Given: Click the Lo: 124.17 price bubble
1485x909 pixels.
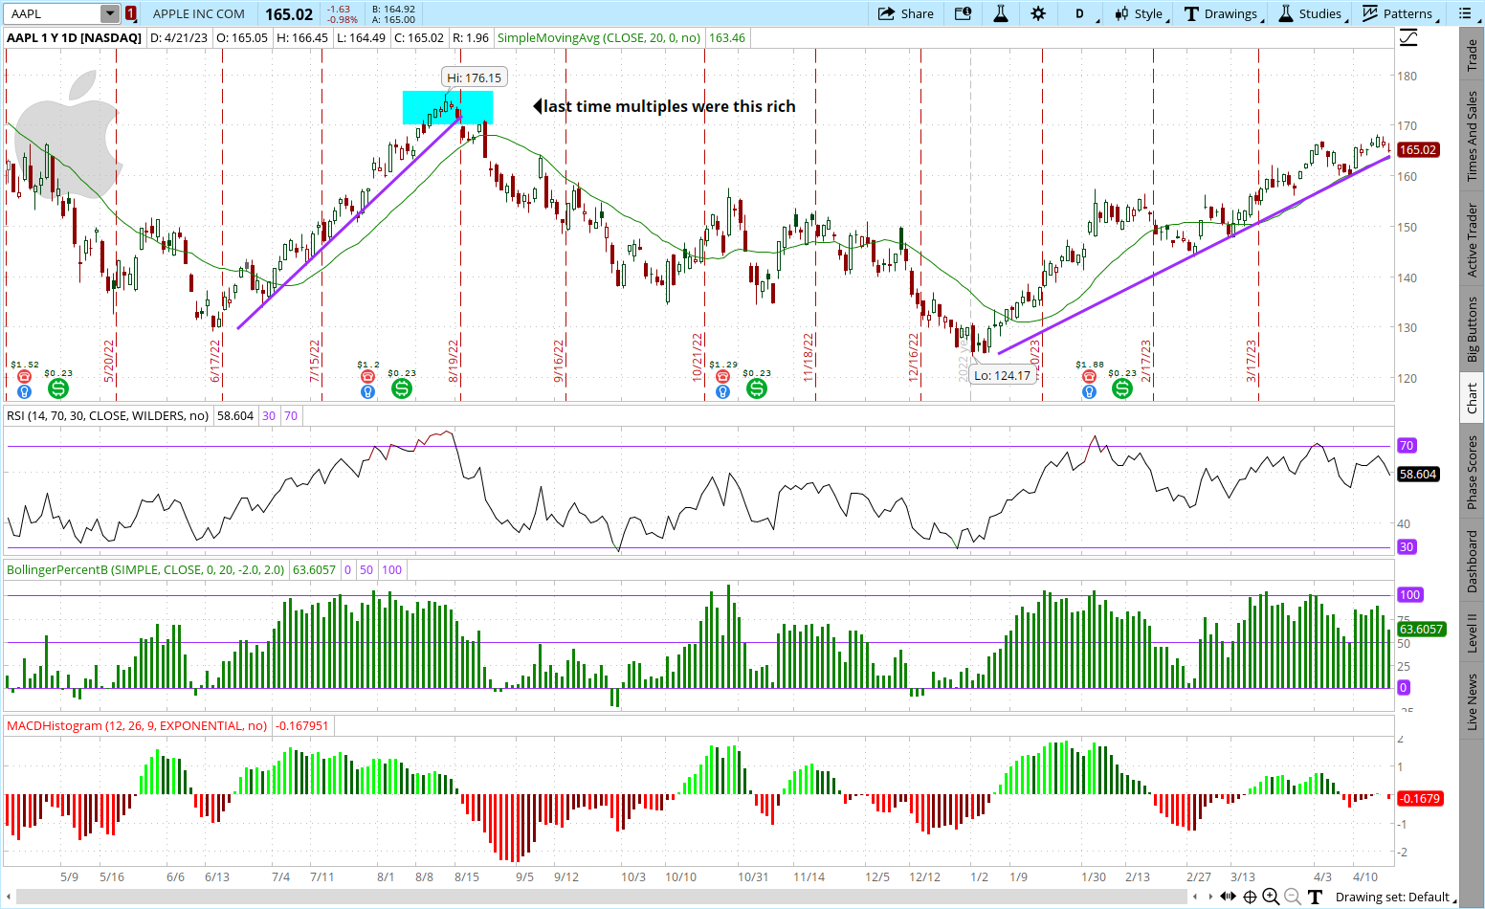Looking at the screenshot, I should point(1002,375).
